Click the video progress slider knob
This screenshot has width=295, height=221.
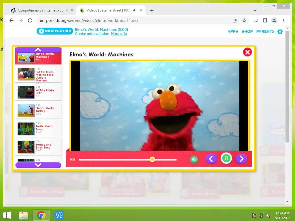pyautogui.click(x=152, y=159)
